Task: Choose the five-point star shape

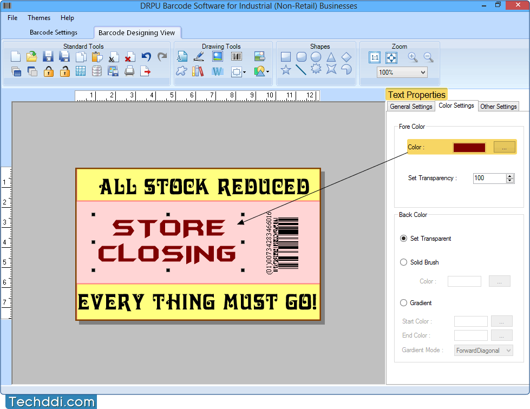Action: [286, 70]
